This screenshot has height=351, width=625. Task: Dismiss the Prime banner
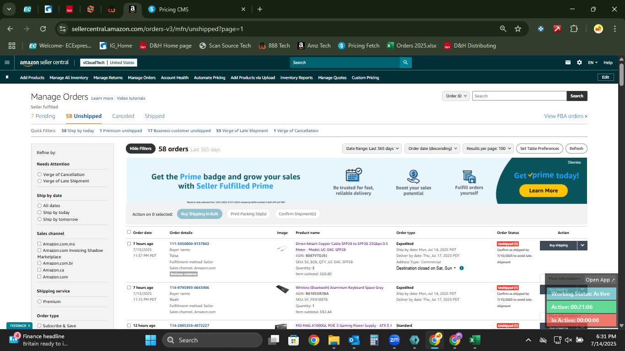click(574, 162)
